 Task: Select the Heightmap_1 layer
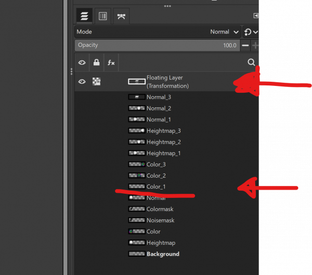pos(167,153)
